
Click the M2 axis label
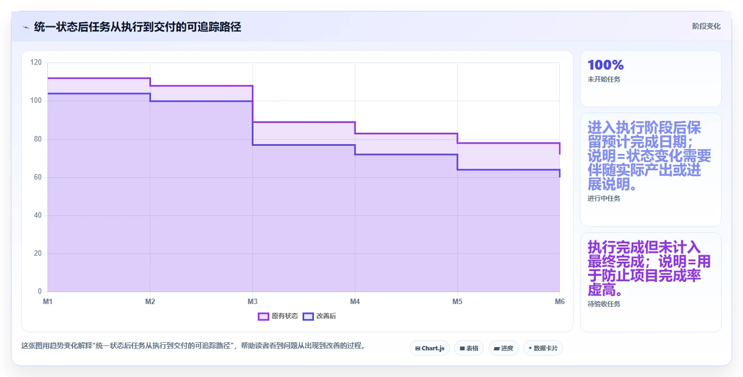point(150,301)
